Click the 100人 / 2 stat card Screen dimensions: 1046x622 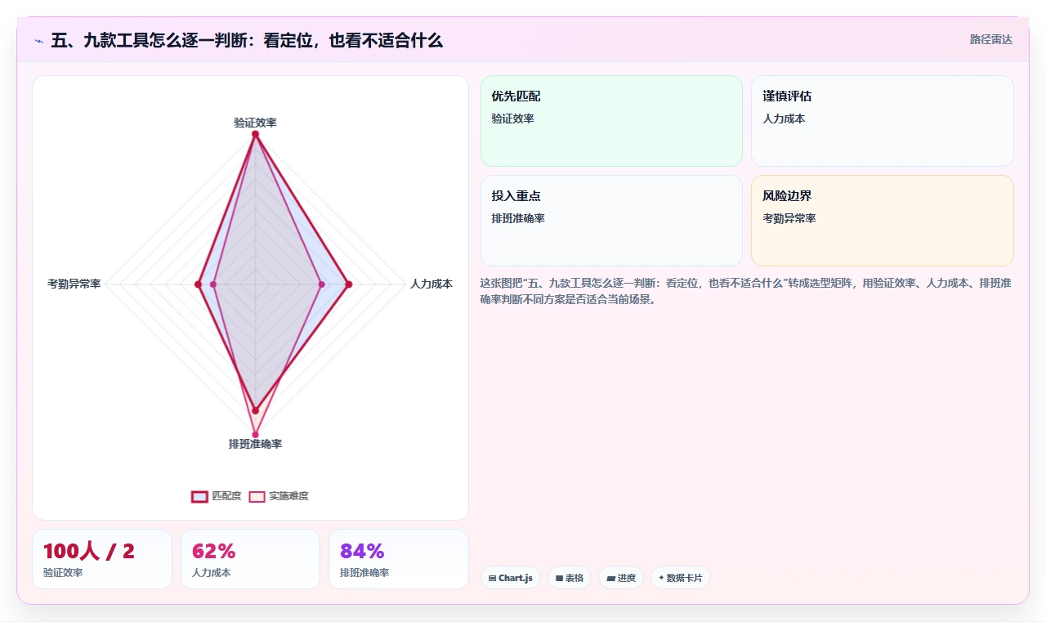[x=102, y=559]
